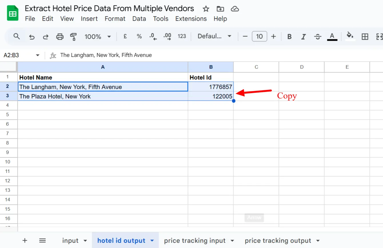
Task: Toggle bold formatting
Action: (290, 37)
